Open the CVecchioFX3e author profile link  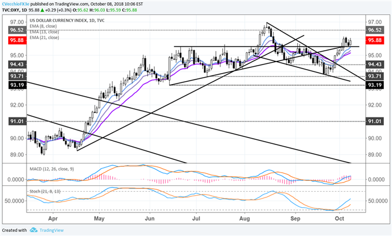[x=15, y=5]
